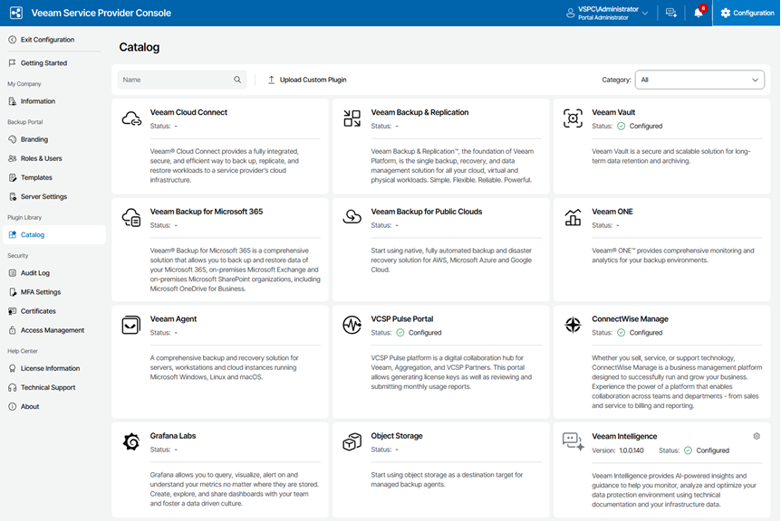
Task: Click the Configuration button in header
Action: tap(747, 13)
